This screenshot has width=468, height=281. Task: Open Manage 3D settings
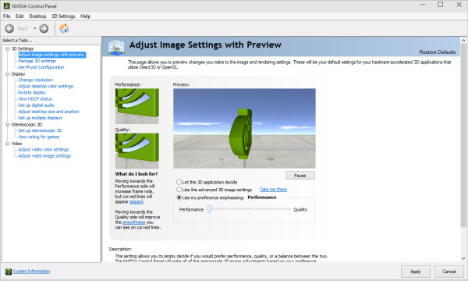click(37, 61)
